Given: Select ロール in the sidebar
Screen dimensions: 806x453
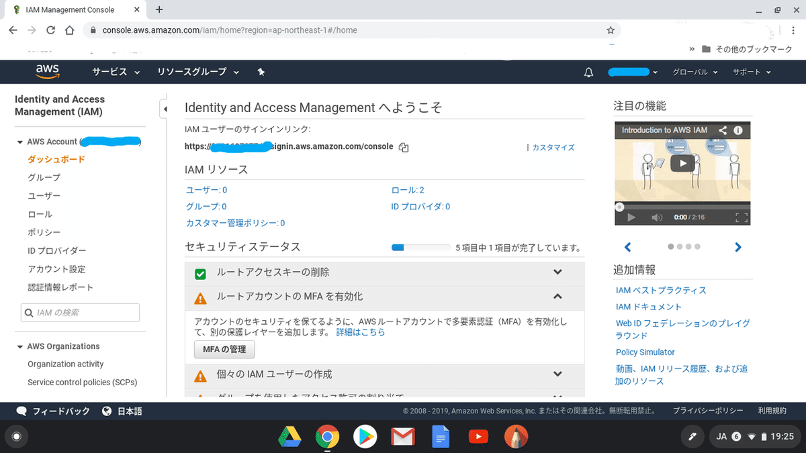Looking at the screenshot, I should tap(40, 214).
